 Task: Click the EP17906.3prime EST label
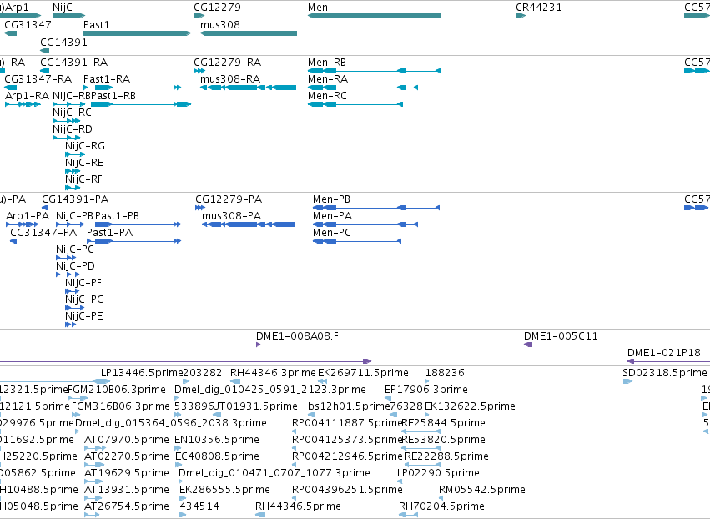tap(426, 390)
